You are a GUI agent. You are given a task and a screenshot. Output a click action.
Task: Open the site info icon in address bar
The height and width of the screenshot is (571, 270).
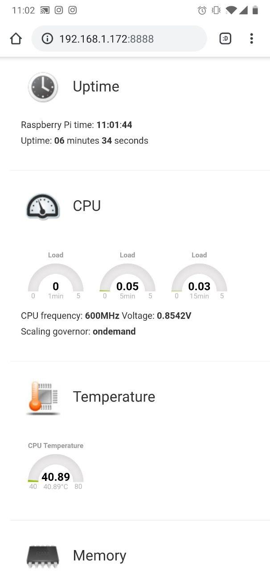pos(47,39)
